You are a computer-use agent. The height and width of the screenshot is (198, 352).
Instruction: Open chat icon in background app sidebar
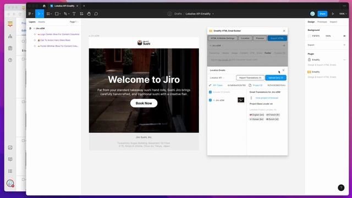[10, 159]
